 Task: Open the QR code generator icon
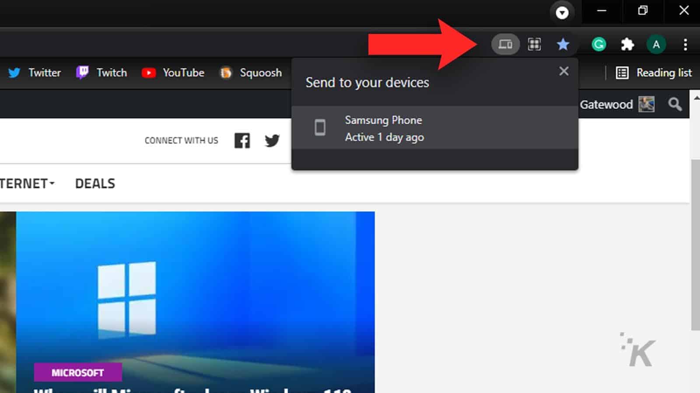click(534, 44)
